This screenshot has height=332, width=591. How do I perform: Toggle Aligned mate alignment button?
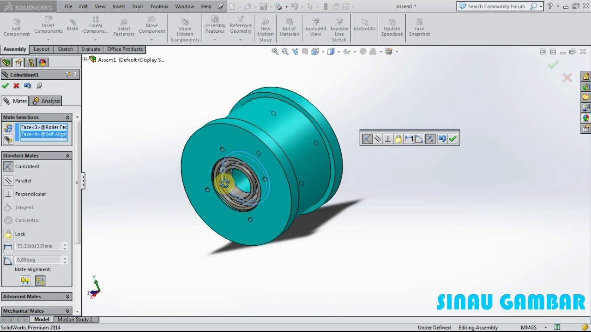click(25, 280)
